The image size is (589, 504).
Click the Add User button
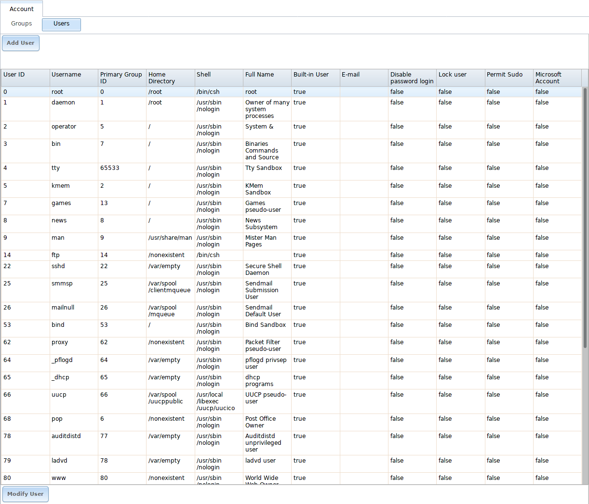[21, 43]
